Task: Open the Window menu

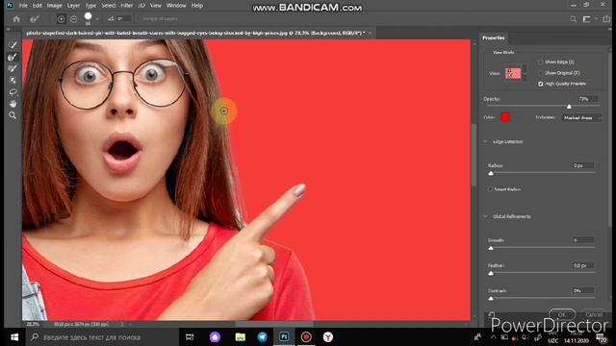Action: [x=176, y=6]
